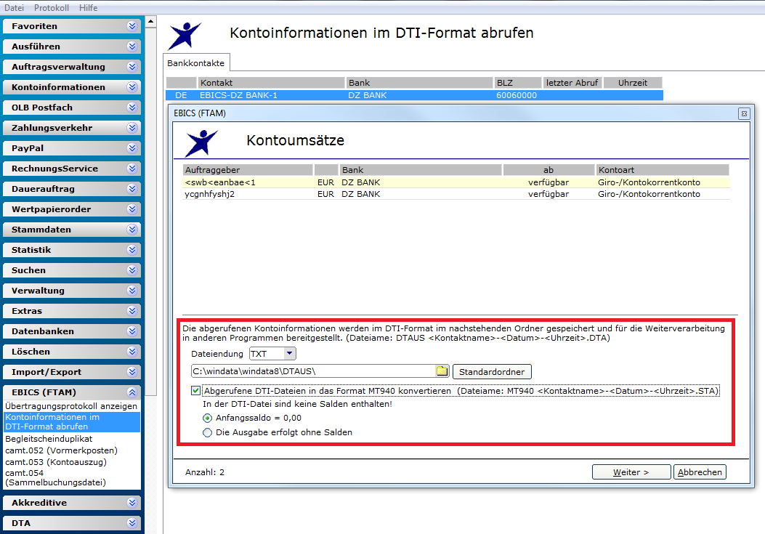Expand the Stammdaten section
Image resolution: width=765 pixels, height=534 pixels.
pyautogui.click(x=72, y=230)
